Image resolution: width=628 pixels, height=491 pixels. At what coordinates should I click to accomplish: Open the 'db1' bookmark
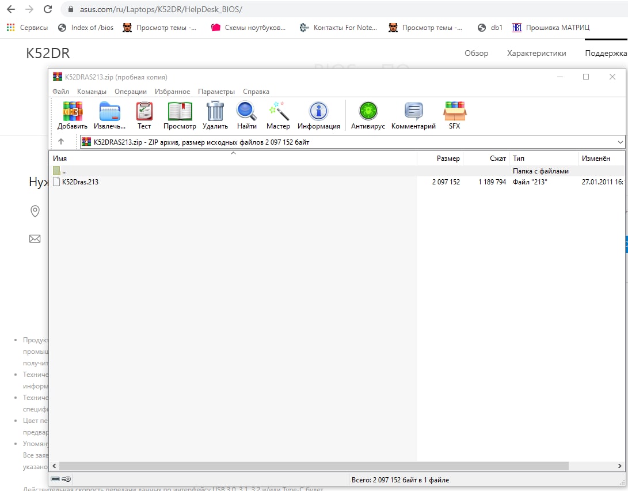pyautogui.click(x=490, y=28)
